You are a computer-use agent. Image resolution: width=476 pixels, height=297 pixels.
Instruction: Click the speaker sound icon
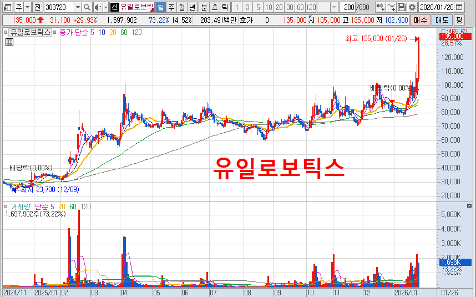coord(98,7)
